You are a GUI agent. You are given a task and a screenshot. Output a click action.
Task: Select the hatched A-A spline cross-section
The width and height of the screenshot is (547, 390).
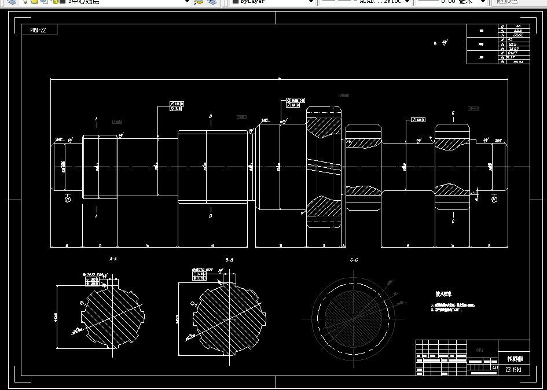(113, 317)
